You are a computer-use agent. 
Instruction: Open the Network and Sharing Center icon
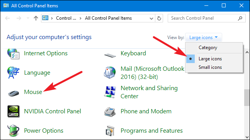(110, 92)
